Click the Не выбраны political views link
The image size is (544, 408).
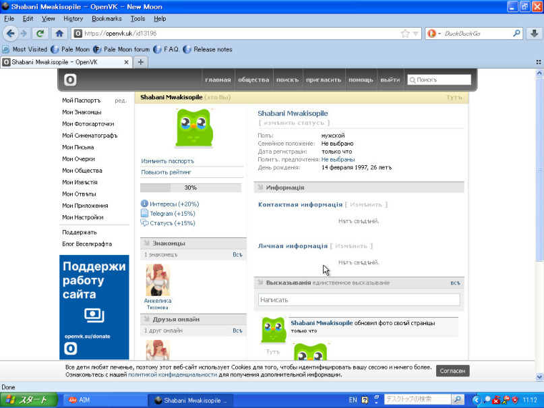coord(338,160)
